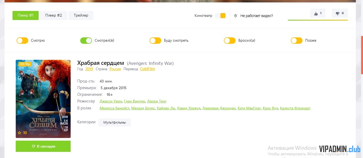Open actor 'Крис Вуд' link
Viewport: 363px width, 158px height.
(x=271, y=108)
